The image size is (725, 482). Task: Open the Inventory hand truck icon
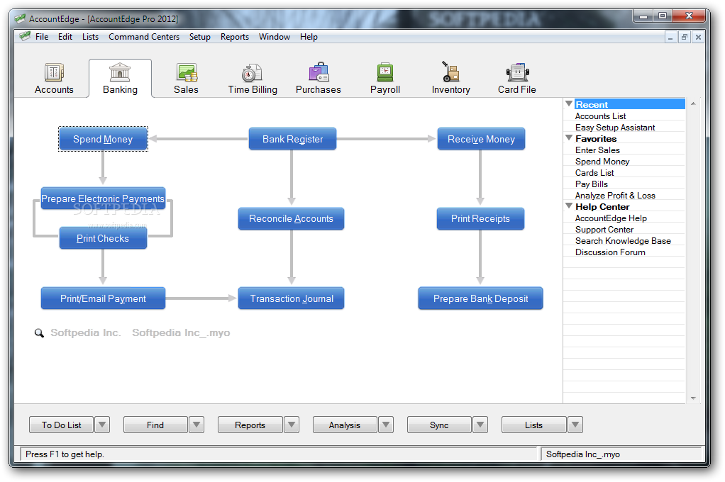click(450, 72)
